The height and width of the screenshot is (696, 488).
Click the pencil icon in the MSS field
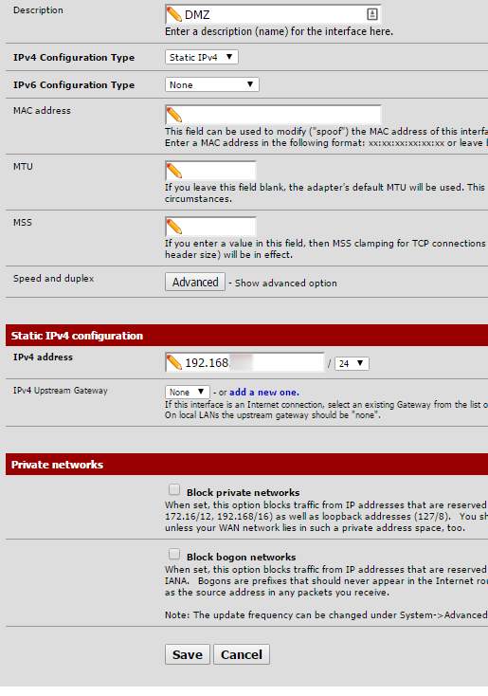174,227
